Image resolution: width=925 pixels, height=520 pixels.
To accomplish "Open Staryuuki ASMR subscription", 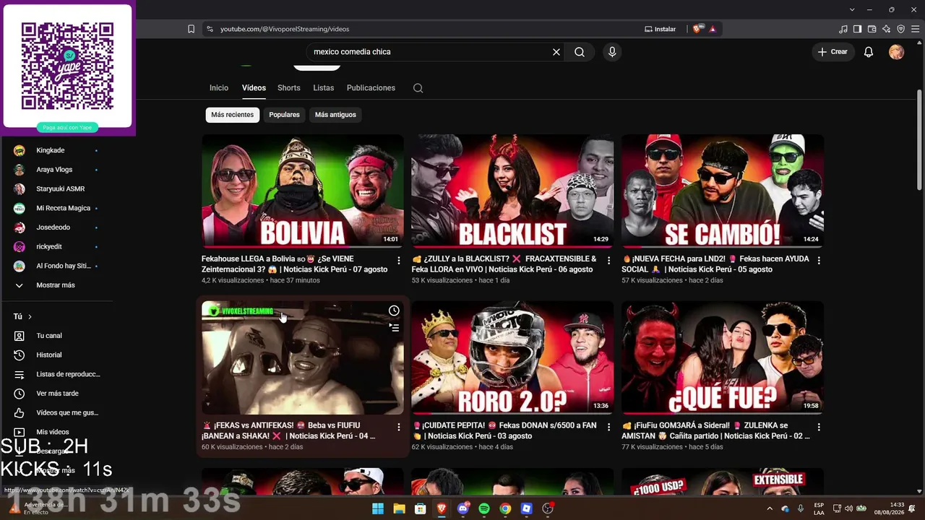I will (x=61, y=188).
